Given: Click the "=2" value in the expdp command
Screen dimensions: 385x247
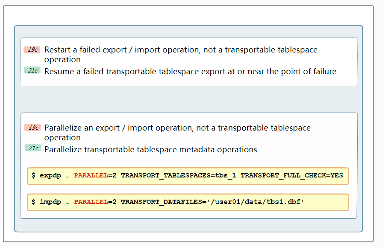Looking at the screenshot, I should [112, 175].
